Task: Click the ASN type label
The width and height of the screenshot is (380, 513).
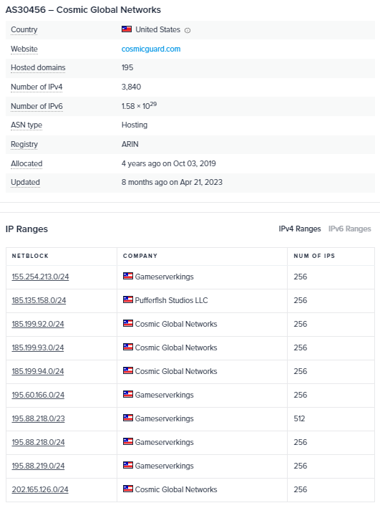Action: tap(26, 125)
